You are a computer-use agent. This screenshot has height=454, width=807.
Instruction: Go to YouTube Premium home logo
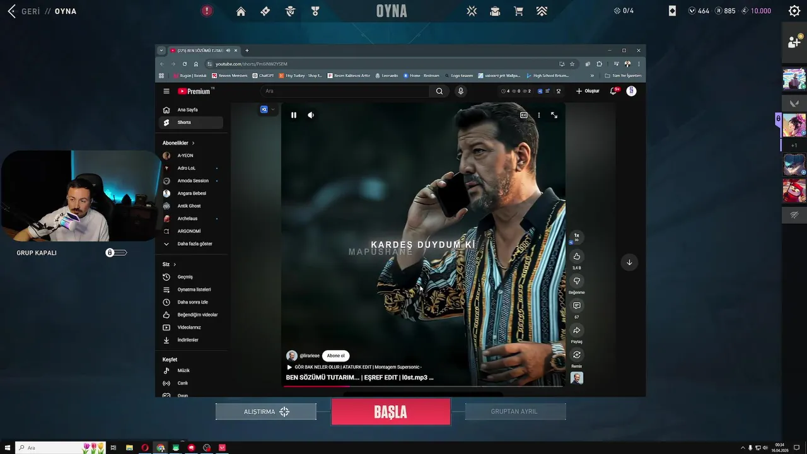[x=194, y=91]
